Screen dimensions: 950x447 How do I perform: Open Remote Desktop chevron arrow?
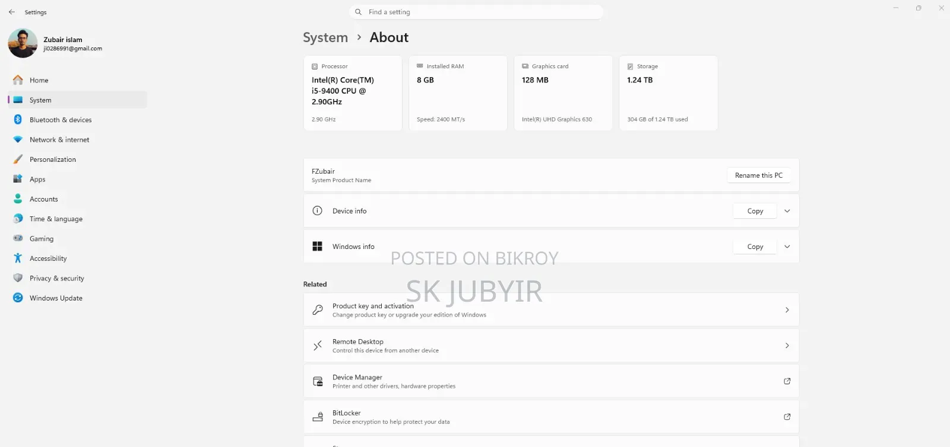click(x=787, y=346)
